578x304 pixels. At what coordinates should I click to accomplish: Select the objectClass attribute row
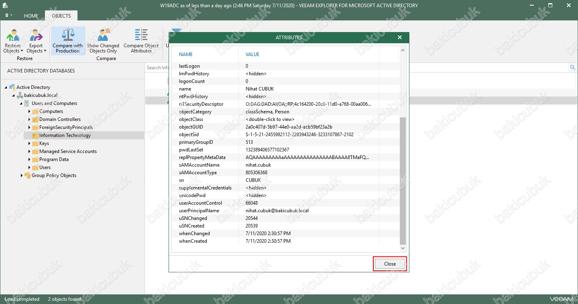[x=286, y=119]
